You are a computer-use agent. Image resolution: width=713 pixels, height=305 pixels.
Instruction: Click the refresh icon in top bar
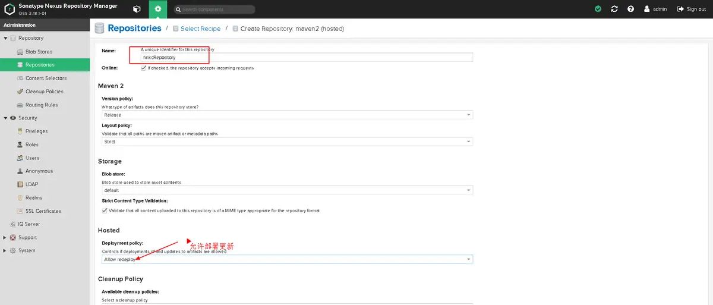pyautogui.click(x=614, y=9)
